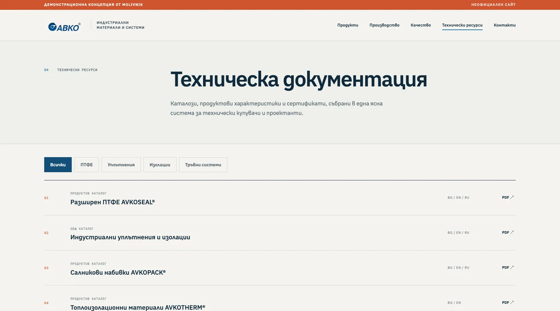Click the ABKO logo
This screenshot has width=560, height=311.
tap(65, 27)
